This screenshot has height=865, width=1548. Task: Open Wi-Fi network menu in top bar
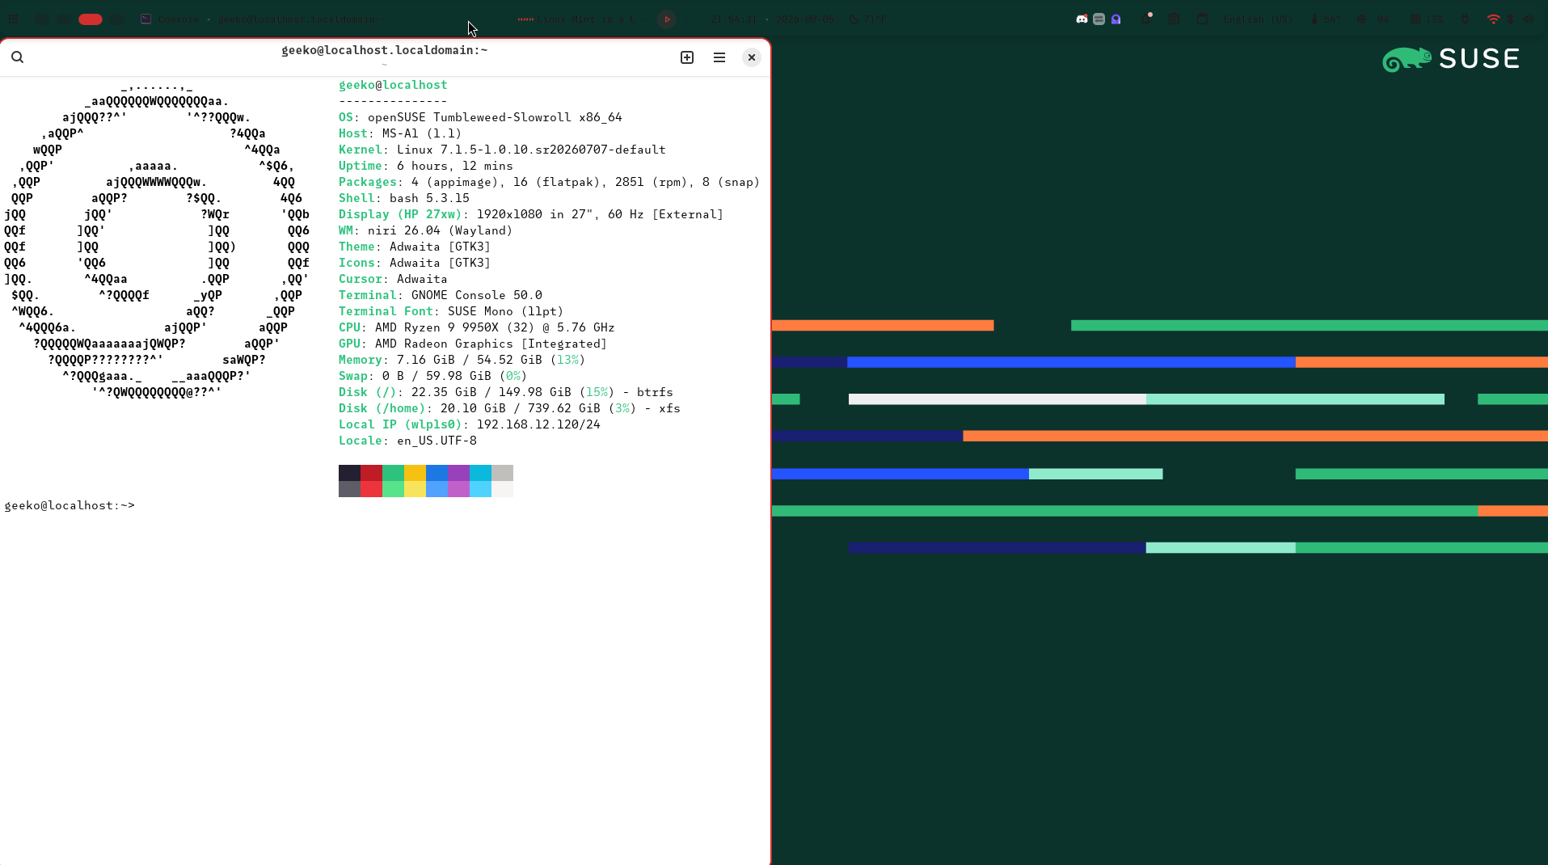tap(1494, 19)
